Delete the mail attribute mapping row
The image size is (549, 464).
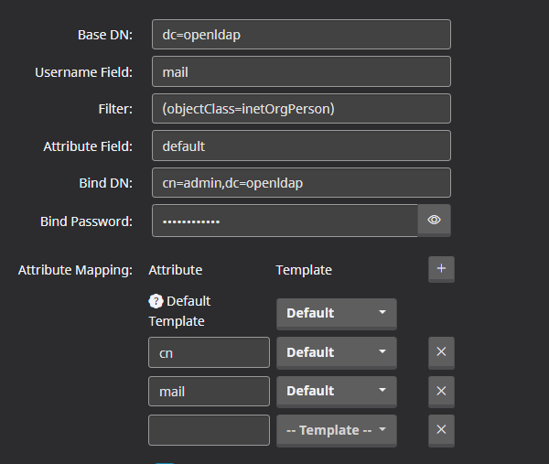(x=441, y=391)
